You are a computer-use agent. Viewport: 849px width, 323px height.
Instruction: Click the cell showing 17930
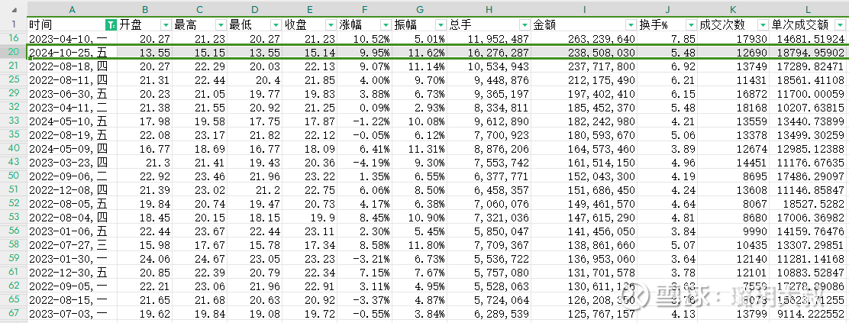(x=734, y=38)
